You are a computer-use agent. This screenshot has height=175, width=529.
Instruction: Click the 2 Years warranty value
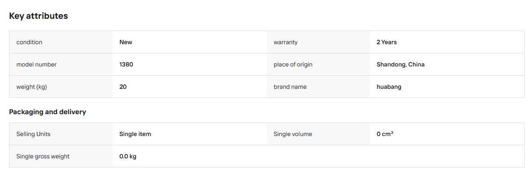click(387, 42)
